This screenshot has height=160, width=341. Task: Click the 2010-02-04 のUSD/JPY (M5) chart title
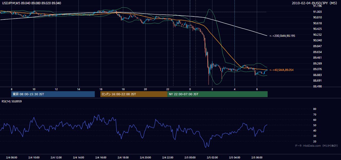[315, 3]
